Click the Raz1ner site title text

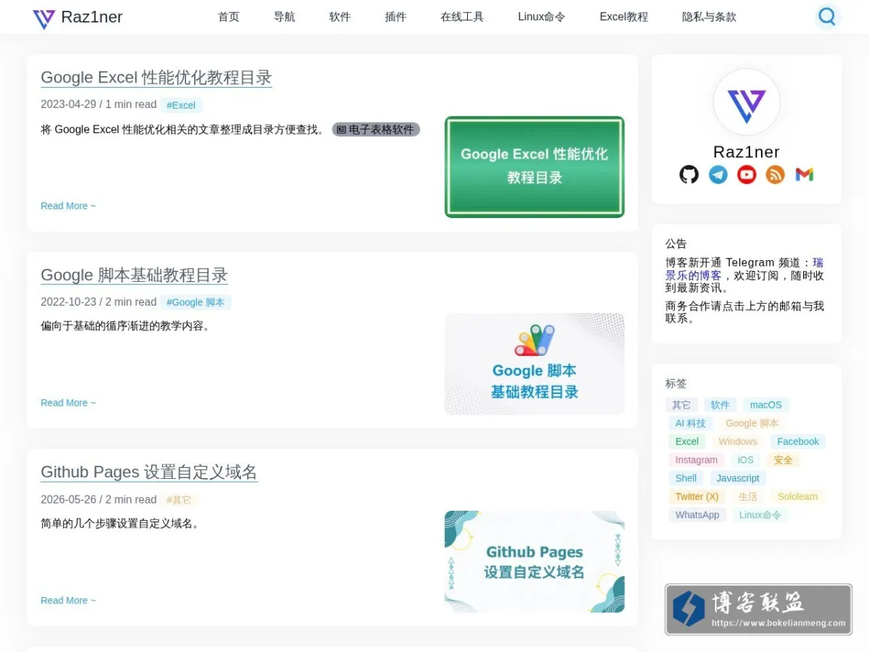click(x=92, y=17)
